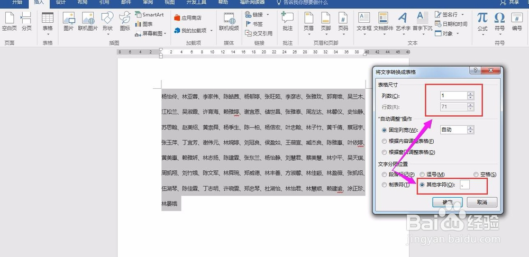This screenshot has height=257, width=529.
Task: Insert SmartArt graphic
Action: [x=149, y=14]
